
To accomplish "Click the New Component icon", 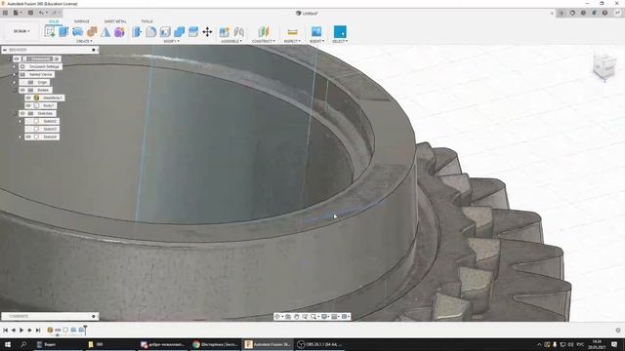I will click(225, 32).
